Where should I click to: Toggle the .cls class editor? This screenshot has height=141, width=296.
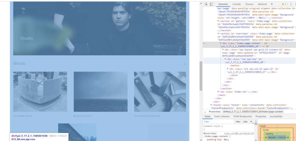click(245, 122)
